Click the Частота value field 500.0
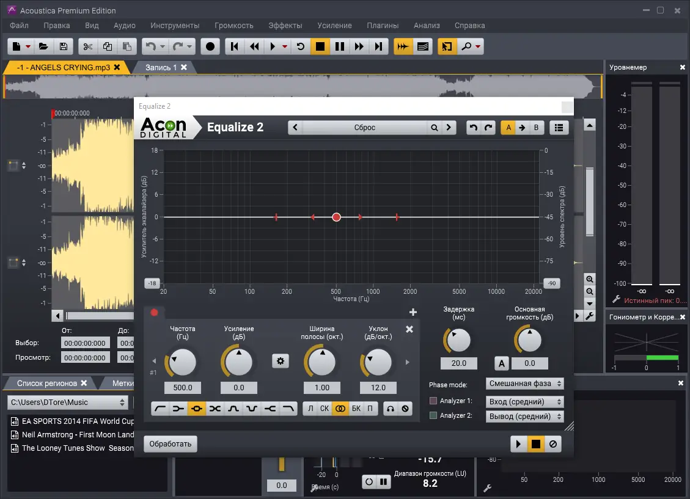Image resolution: width=690 pixels, height=499 pixels. tap(183, 388)
